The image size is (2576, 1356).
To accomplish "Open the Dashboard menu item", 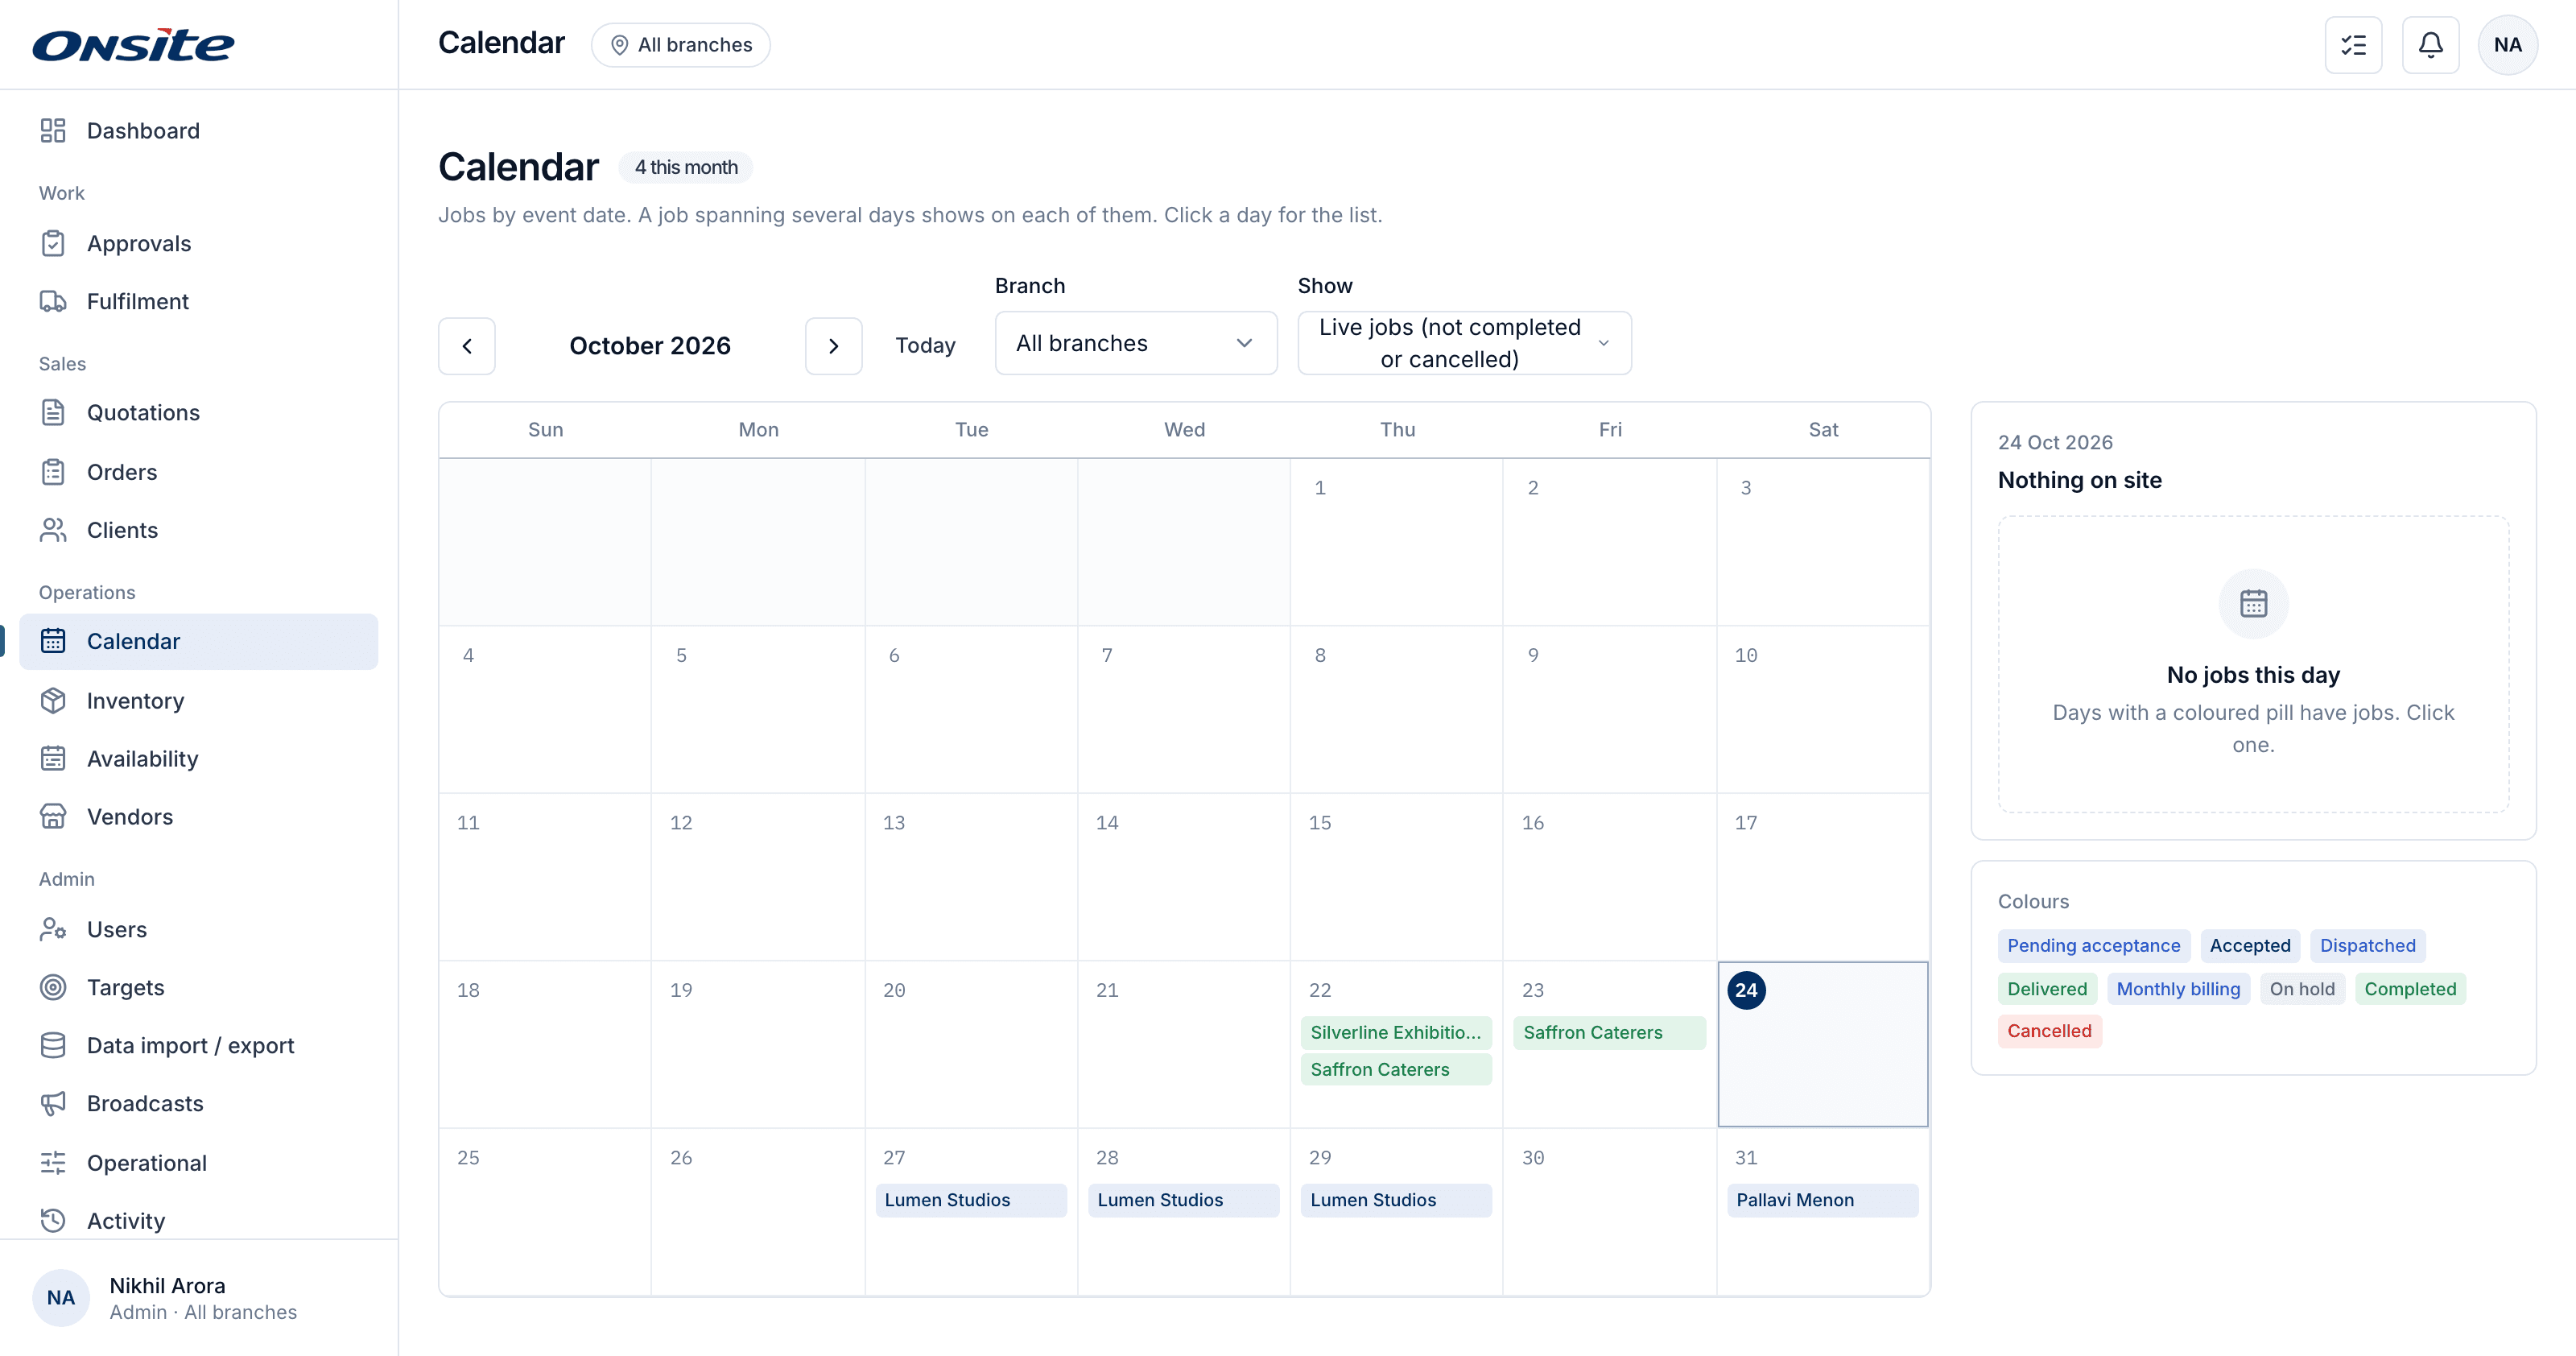I will (198, 131).
